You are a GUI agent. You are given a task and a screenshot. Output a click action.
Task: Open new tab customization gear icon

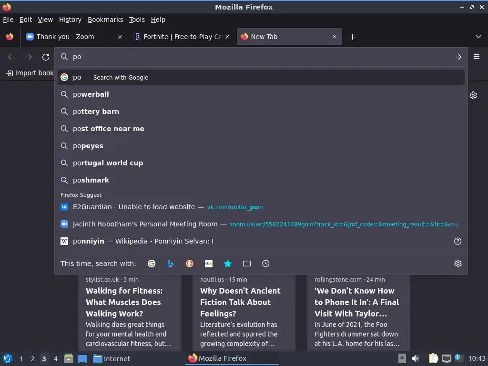click(x=473, y=95)
